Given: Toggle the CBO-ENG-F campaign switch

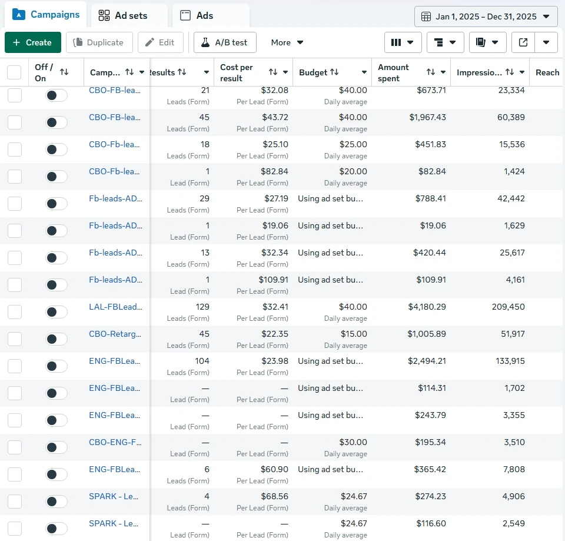Looking at the screenshot, I should [56, 447].
